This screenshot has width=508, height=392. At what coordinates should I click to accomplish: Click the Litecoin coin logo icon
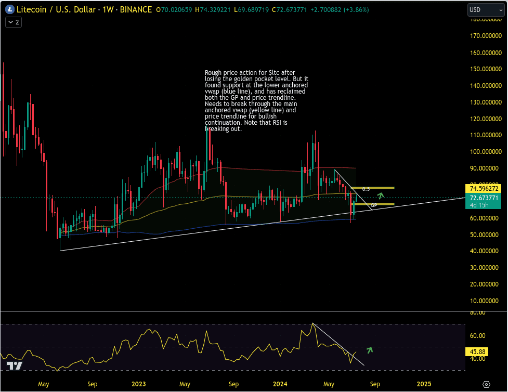click(10, 10)
